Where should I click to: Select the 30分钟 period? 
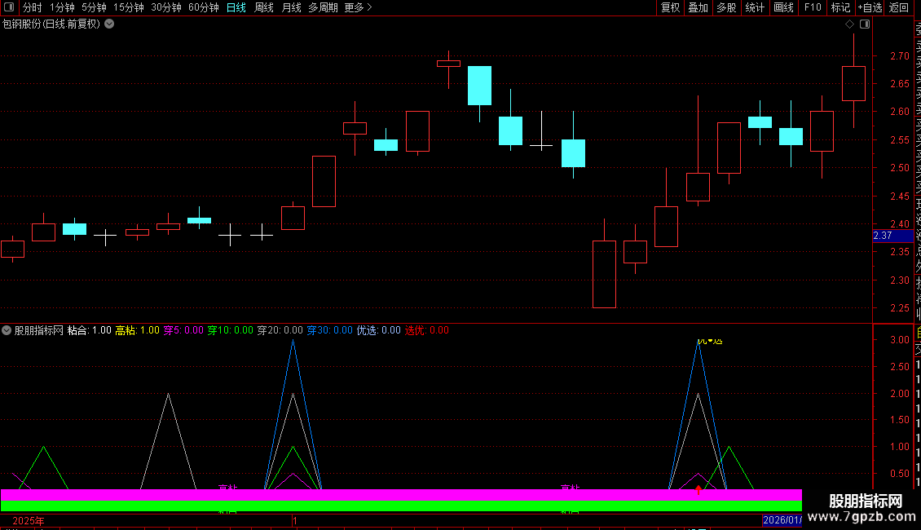click(165, 7)
